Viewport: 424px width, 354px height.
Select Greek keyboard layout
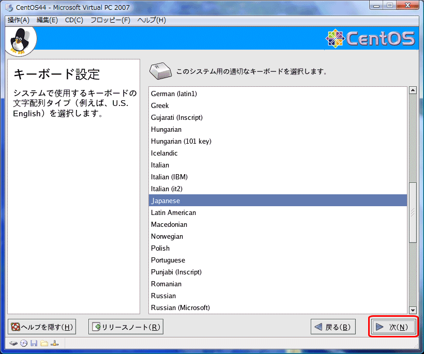point(278,105)
